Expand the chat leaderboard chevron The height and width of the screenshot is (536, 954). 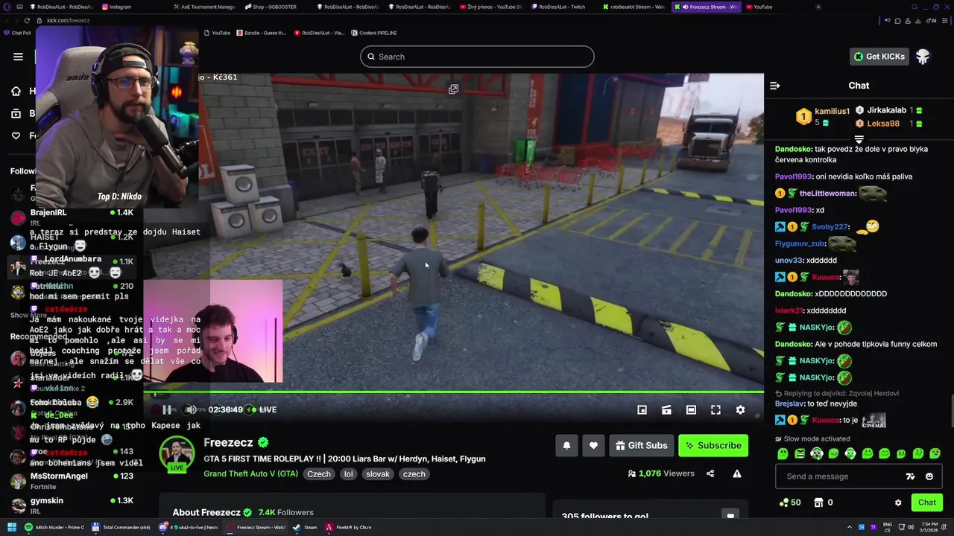point(859,139)
